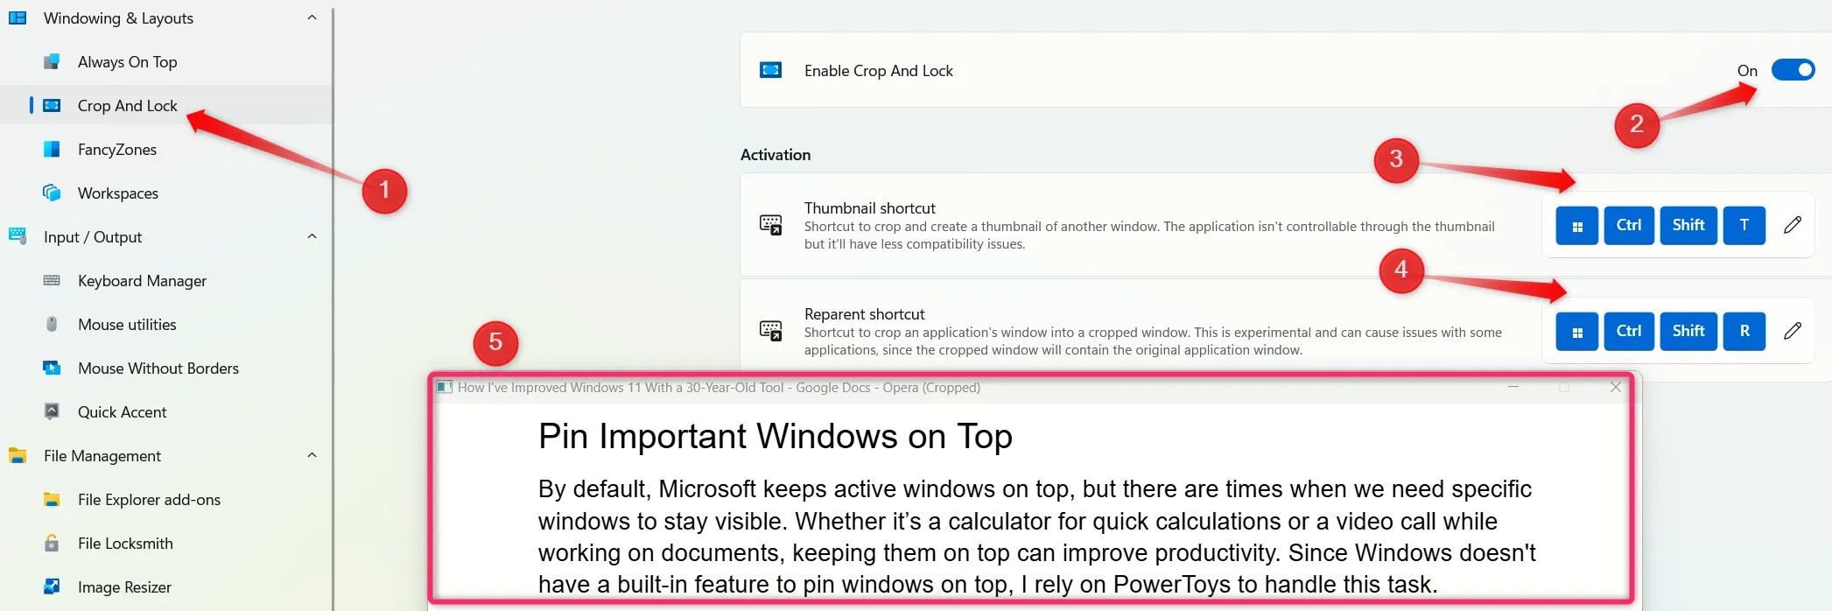Click the Workspaces icon
Screen dimensions: 1832x611
coord(52,193)
